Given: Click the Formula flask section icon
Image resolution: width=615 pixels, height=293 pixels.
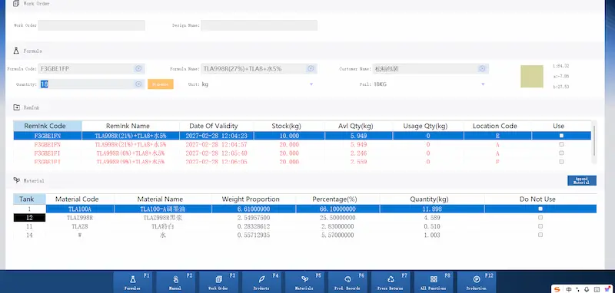Looking at the screenshot, I should tap(16, 51).
